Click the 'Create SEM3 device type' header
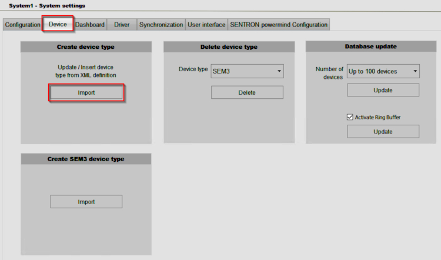The image size is (441, 260). (86, 159)
